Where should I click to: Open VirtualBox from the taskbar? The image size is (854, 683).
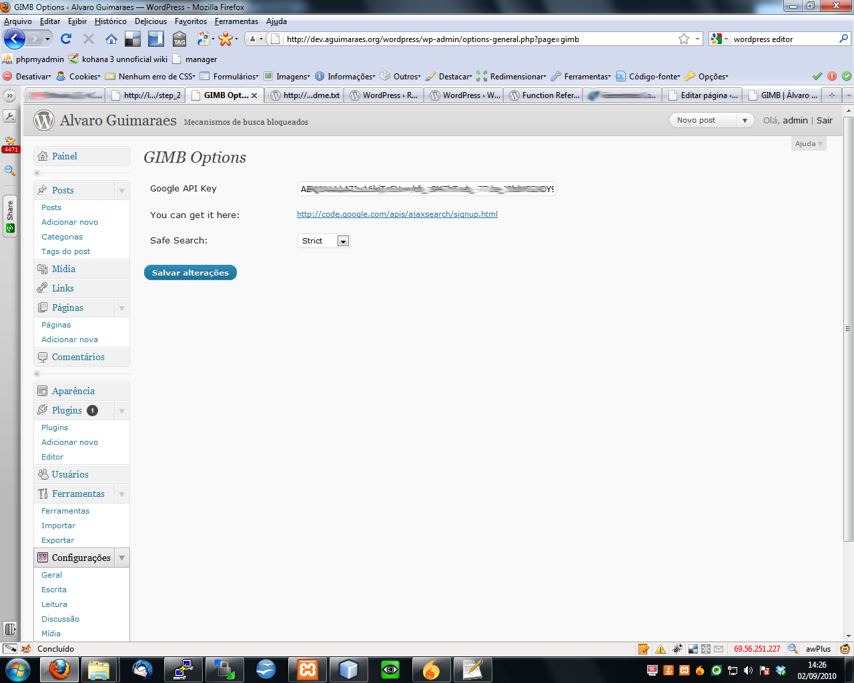click(349, 669)
